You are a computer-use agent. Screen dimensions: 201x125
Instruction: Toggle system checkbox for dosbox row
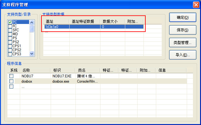(11, 81)
